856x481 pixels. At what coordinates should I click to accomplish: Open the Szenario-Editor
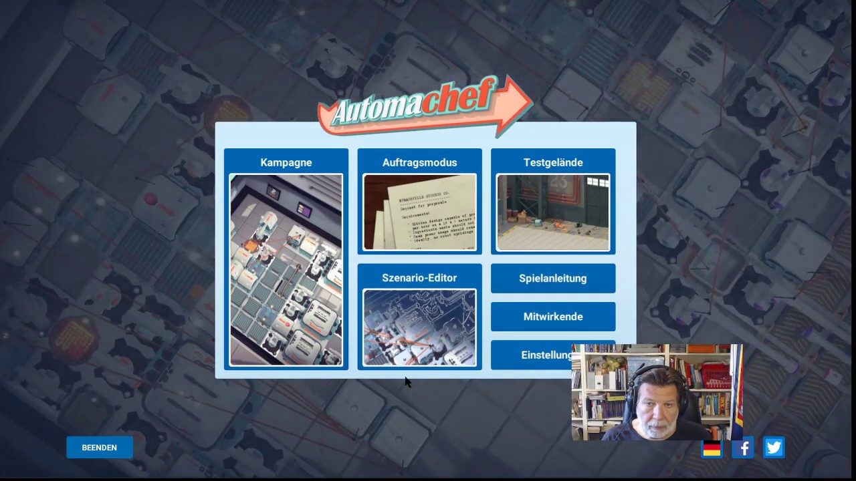tap(419, 317)
